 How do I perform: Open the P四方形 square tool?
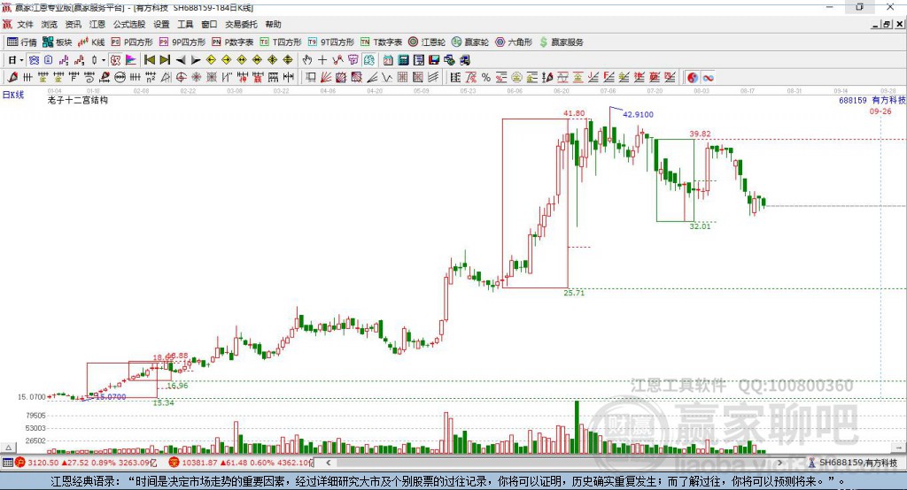click(x=132, y=42)
